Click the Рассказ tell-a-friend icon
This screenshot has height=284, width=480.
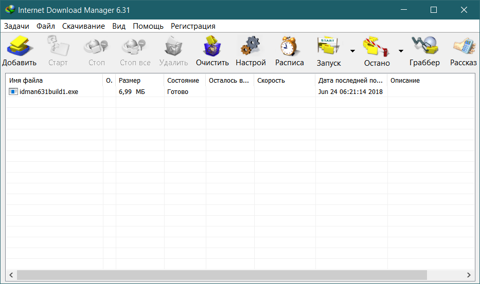(465, 46)
